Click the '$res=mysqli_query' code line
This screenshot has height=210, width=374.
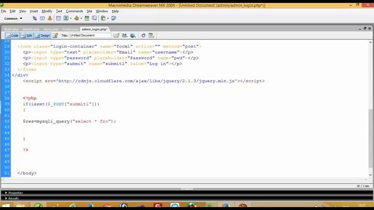[70, 121]
